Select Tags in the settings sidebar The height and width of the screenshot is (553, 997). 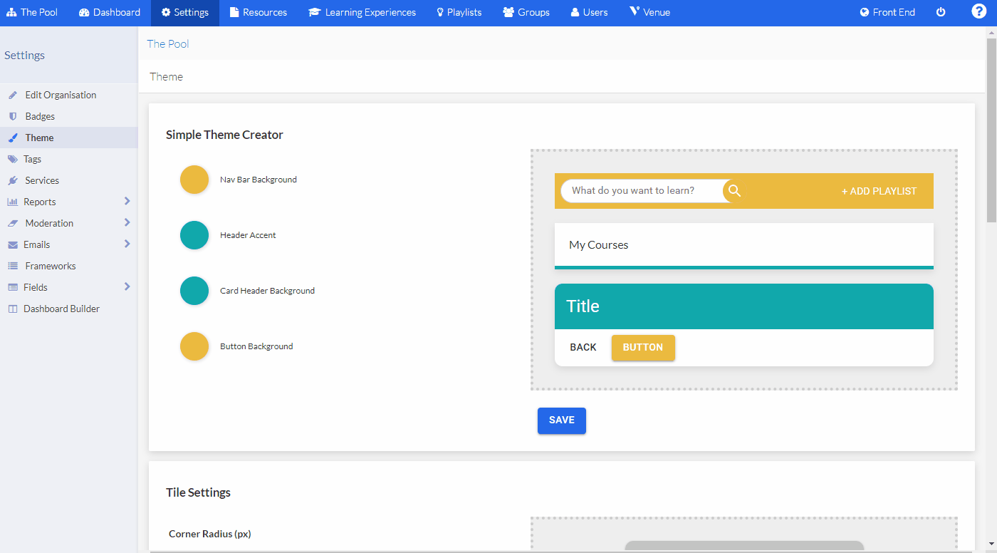click(33, 158)
